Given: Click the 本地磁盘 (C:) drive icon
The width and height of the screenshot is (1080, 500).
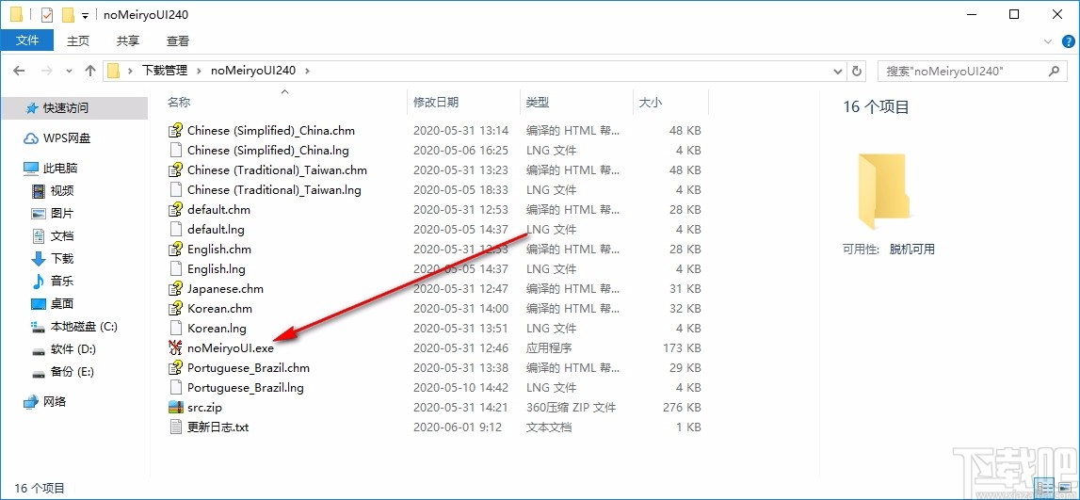Looking at the screenshot, I should pos(39,327).
